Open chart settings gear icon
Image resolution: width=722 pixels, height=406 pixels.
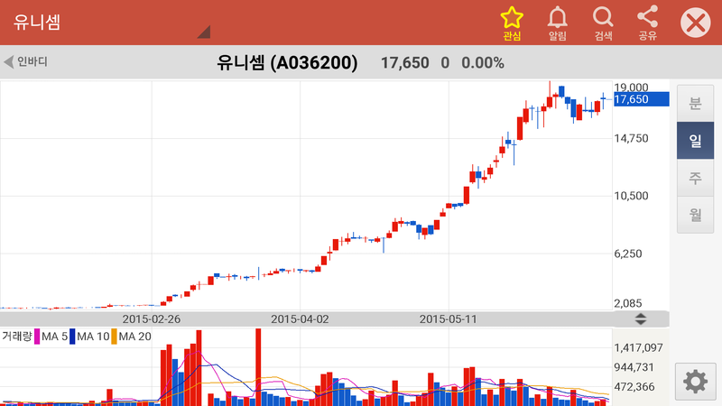click(x=695, y=382)
